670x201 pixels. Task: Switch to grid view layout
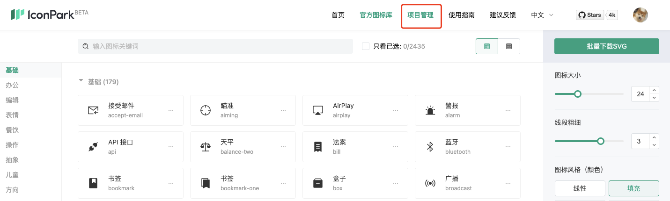509,46
